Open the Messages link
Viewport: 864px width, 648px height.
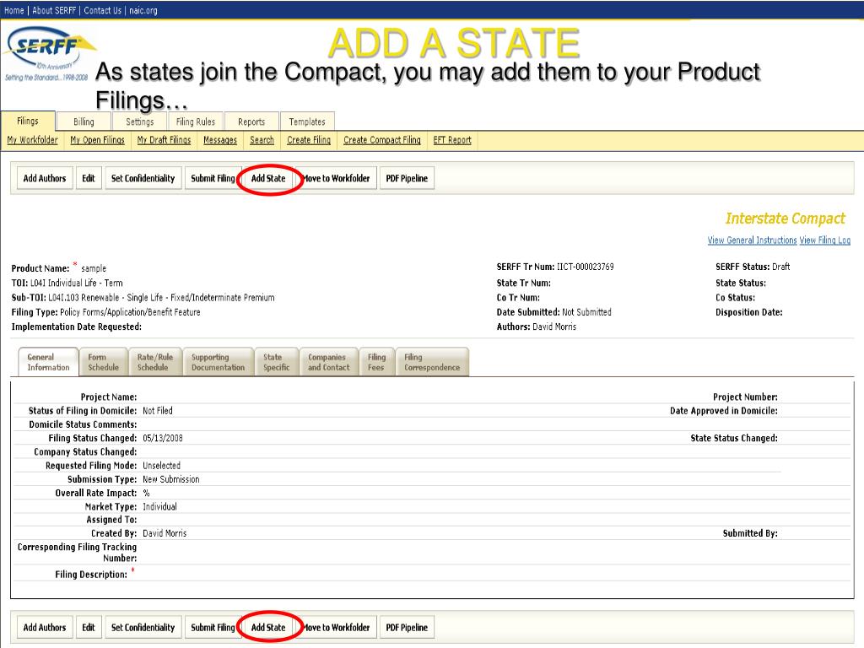click(220, 140)
